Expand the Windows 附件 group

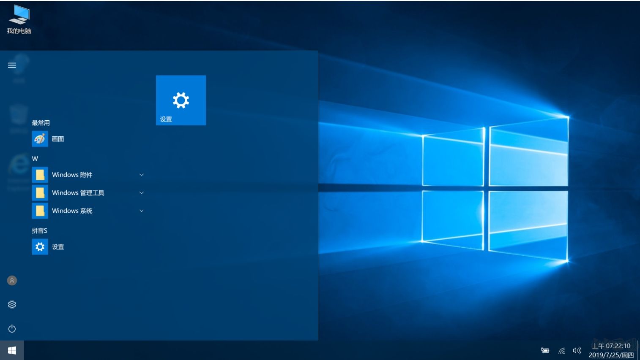coord(141,174)
